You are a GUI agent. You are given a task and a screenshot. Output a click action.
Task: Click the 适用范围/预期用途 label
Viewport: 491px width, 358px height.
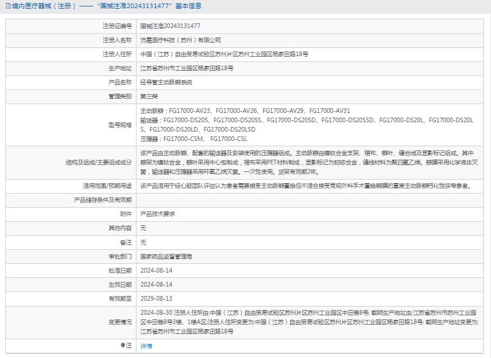[x=107, y=186]
